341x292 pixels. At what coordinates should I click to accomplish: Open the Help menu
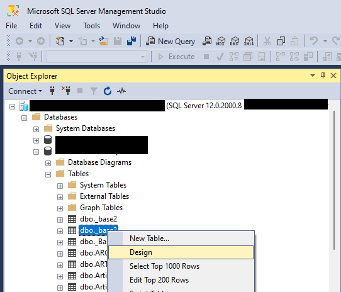tap(160, 26)
